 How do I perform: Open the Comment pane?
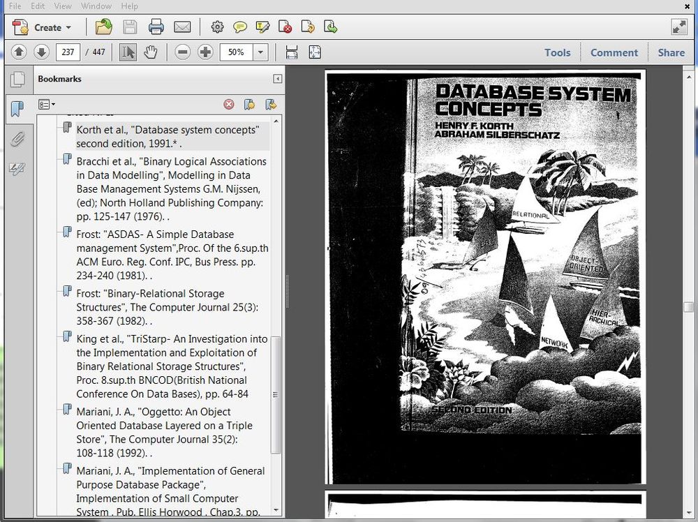coord(614,52)
